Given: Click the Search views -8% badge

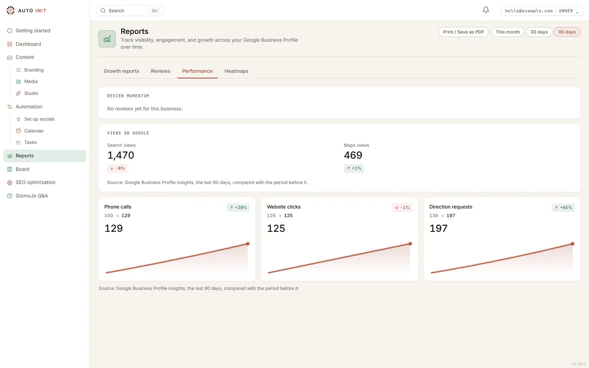Looking at the screenshot, I should (117, 168).
